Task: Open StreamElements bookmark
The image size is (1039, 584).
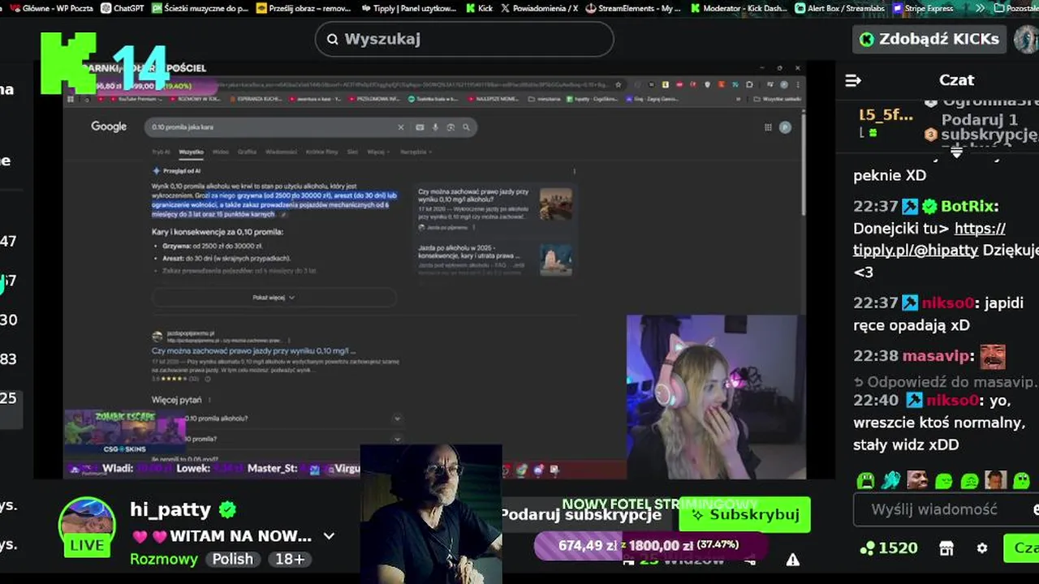Action: [632, 8]
